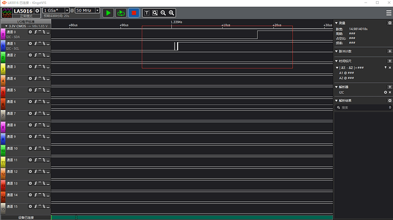Add a new 解析器 protocol decoder
Screen dimensions: 393x220
pos(390,87)
